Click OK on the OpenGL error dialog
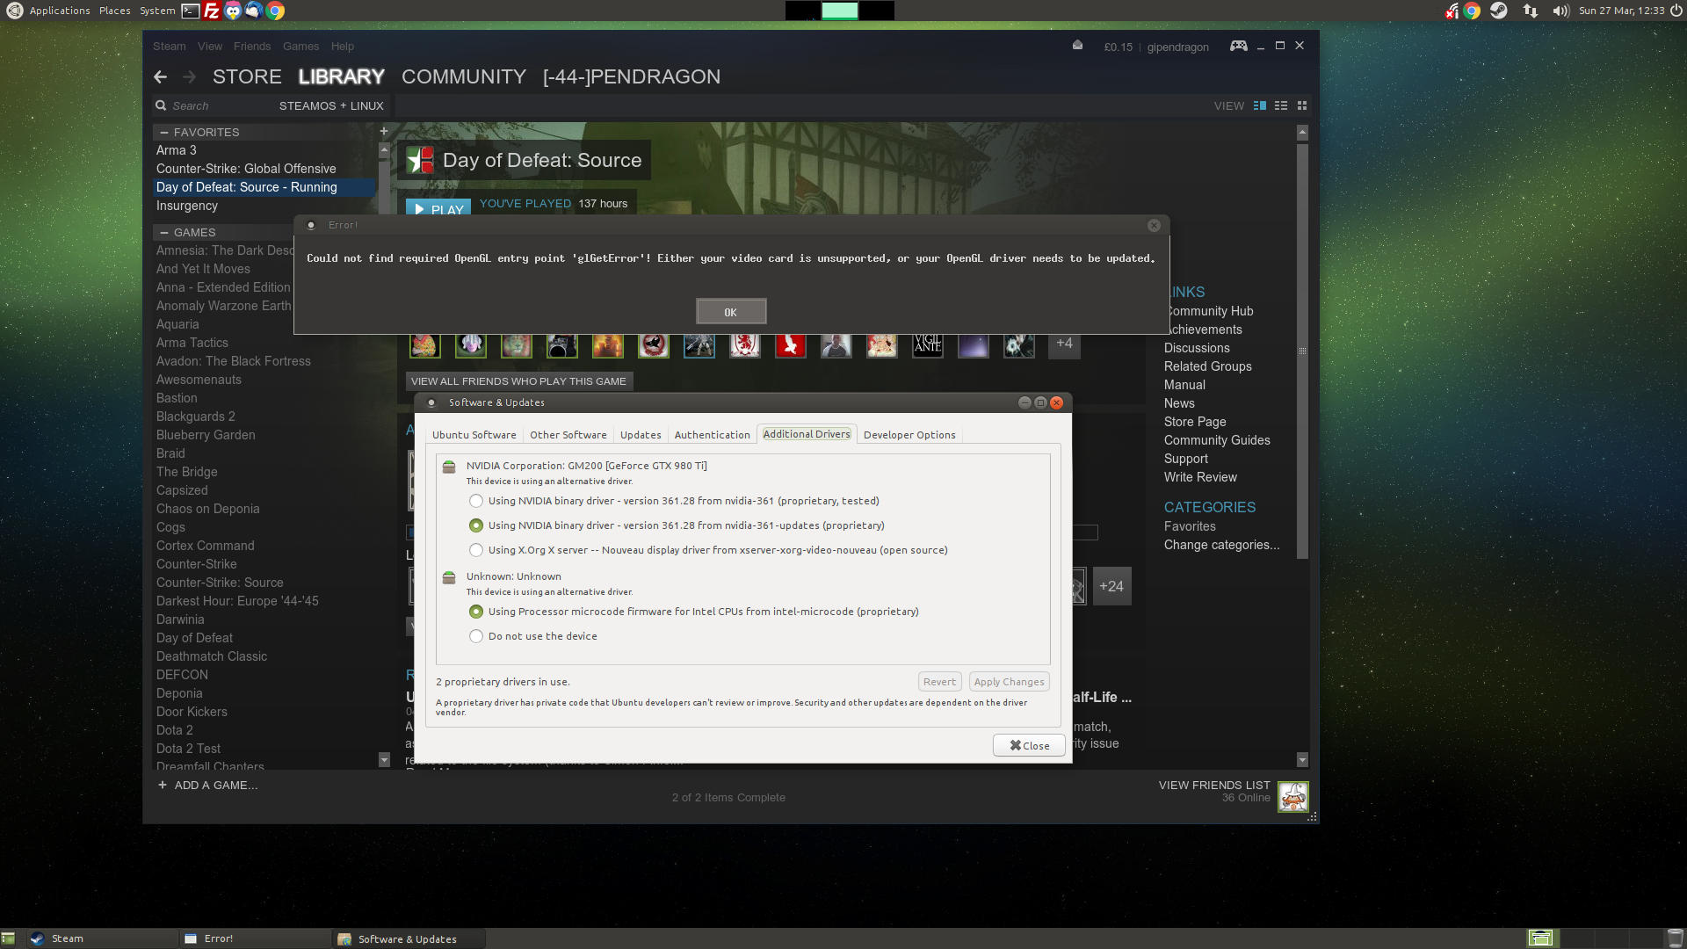The height and width of the screenshot is (949, 1687). [x=731, y=312]
